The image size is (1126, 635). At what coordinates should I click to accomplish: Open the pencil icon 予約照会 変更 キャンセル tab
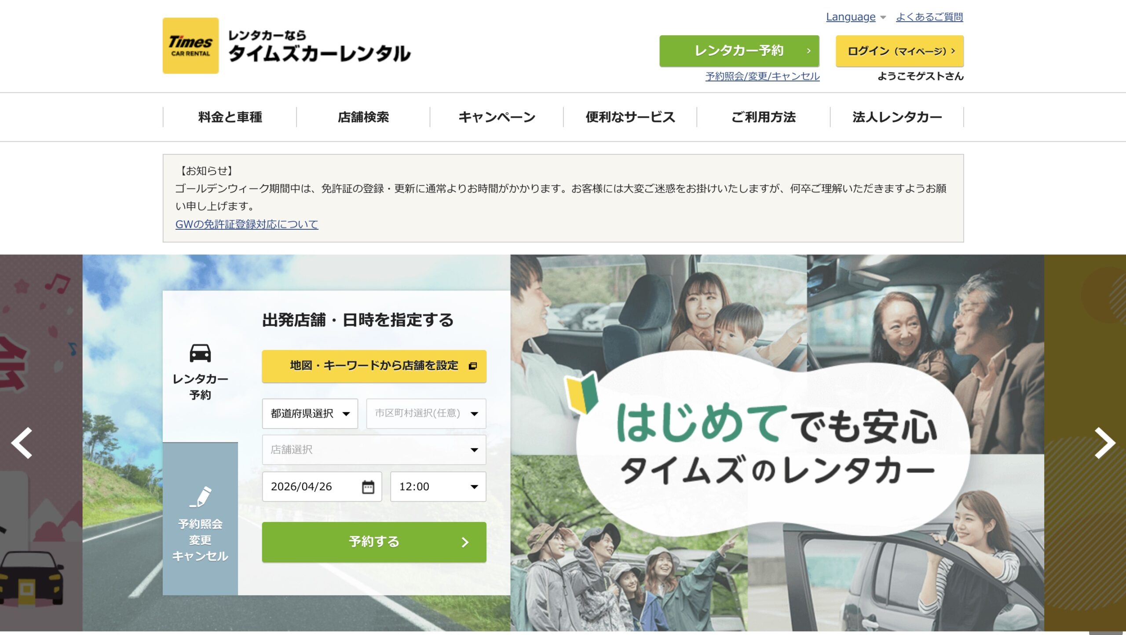200,524
